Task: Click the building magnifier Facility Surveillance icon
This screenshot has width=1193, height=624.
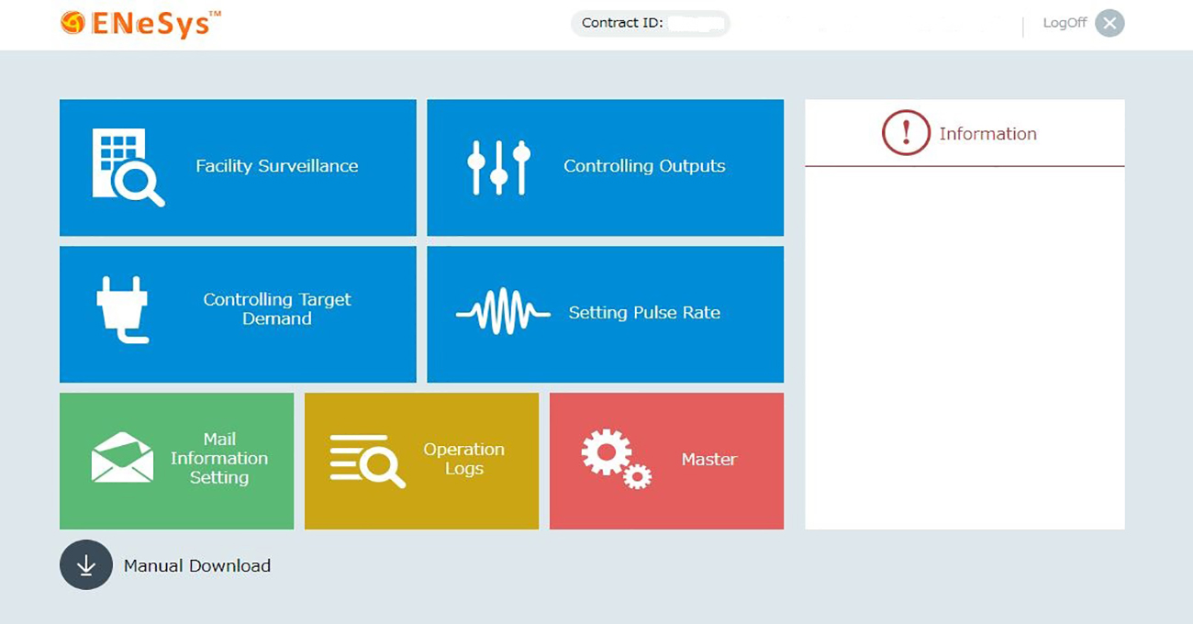Action: (128, 167)
